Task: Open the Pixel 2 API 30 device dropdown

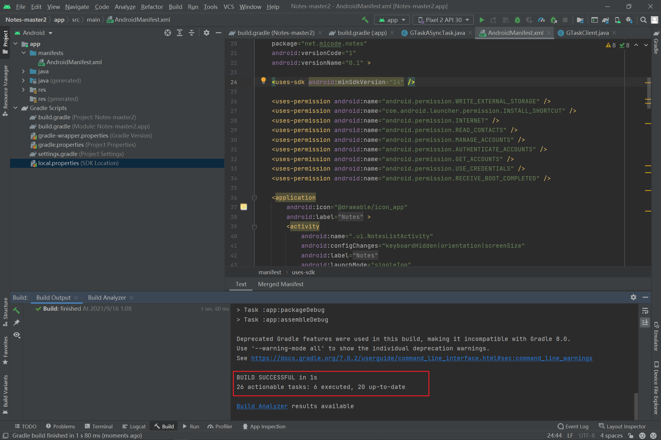Action: pyautogui.click(x=443, y=20)
